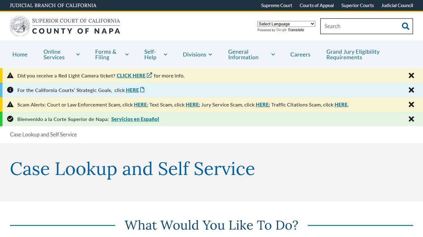The image size is (423, 237).
Task: Dismiss the Bienvenido welcome banner
Action: 411,119
